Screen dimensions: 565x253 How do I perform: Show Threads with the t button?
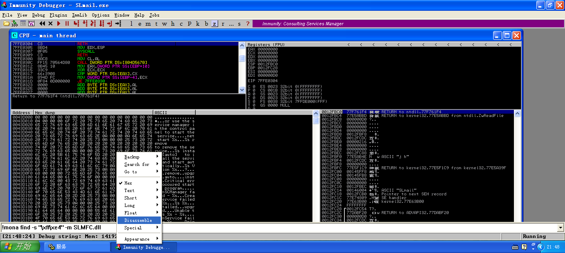(x=156, y=24)
